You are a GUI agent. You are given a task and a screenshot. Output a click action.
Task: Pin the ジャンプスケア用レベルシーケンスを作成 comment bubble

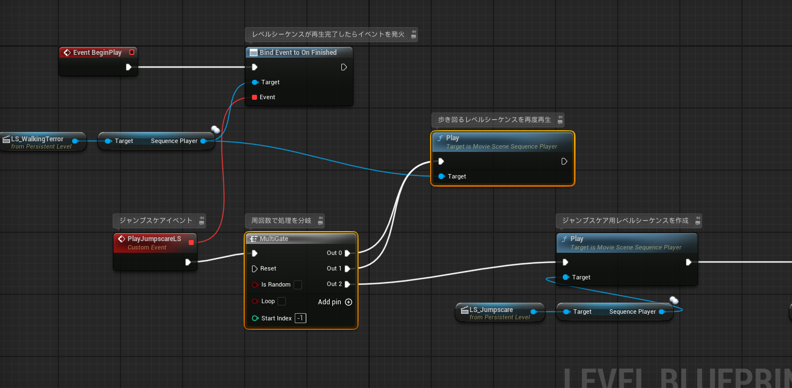pos(698,218)
